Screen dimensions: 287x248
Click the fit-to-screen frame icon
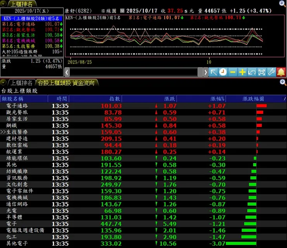262,72
